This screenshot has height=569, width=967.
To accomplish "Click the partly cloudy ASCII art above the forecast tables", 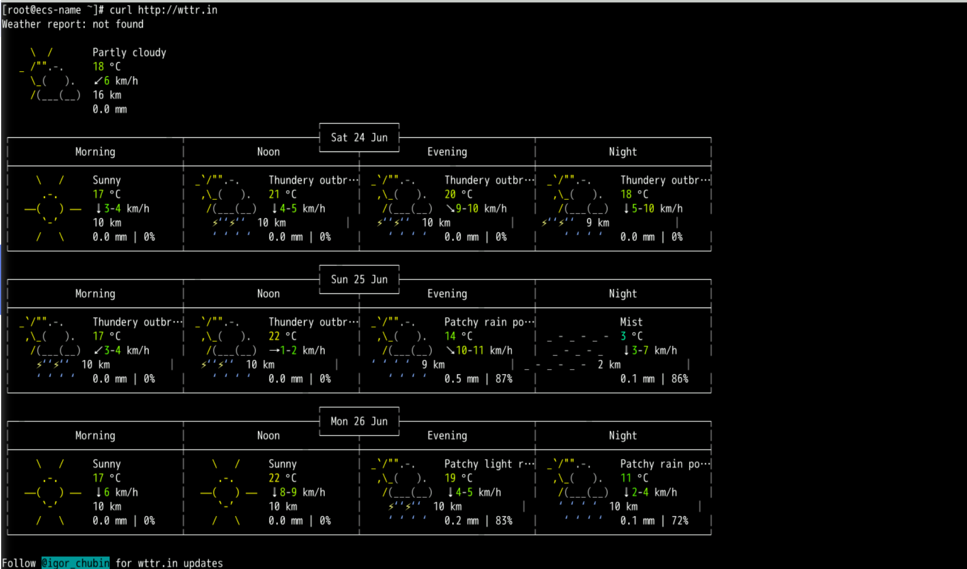I will (x=50, y=74).
